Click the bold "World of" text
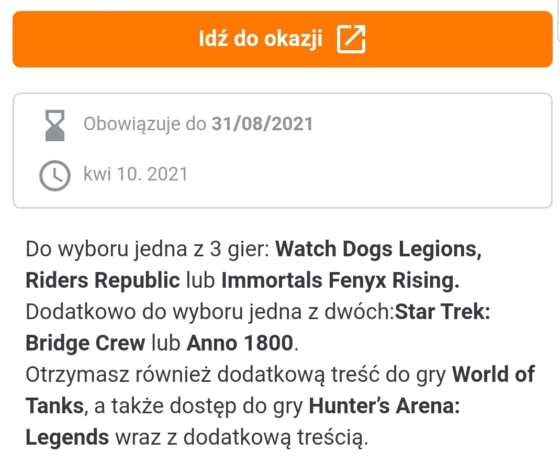Screen dimensions: 560x475 [x=494, y=375]
